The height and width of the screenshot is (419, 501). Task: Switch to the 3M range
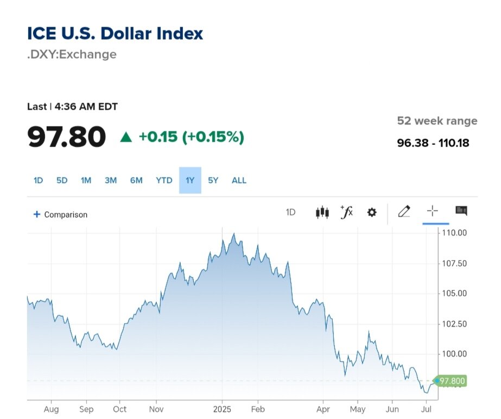click(111, 180)
